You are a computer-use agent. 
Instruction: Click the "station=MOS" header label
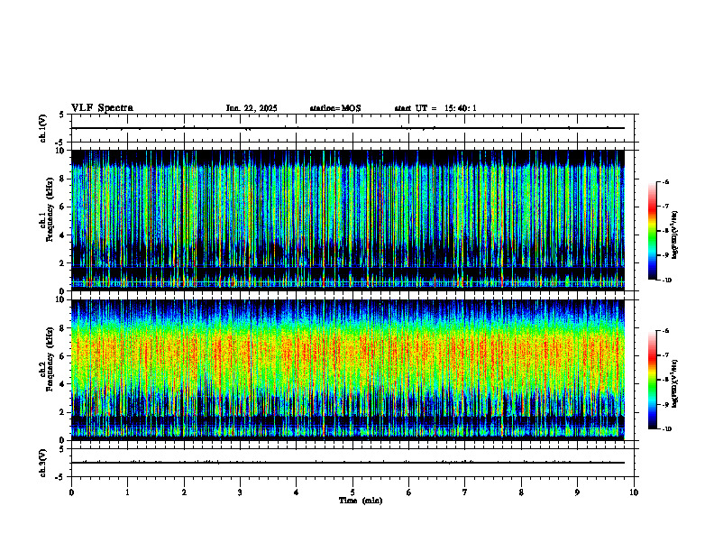click(335, 108)
